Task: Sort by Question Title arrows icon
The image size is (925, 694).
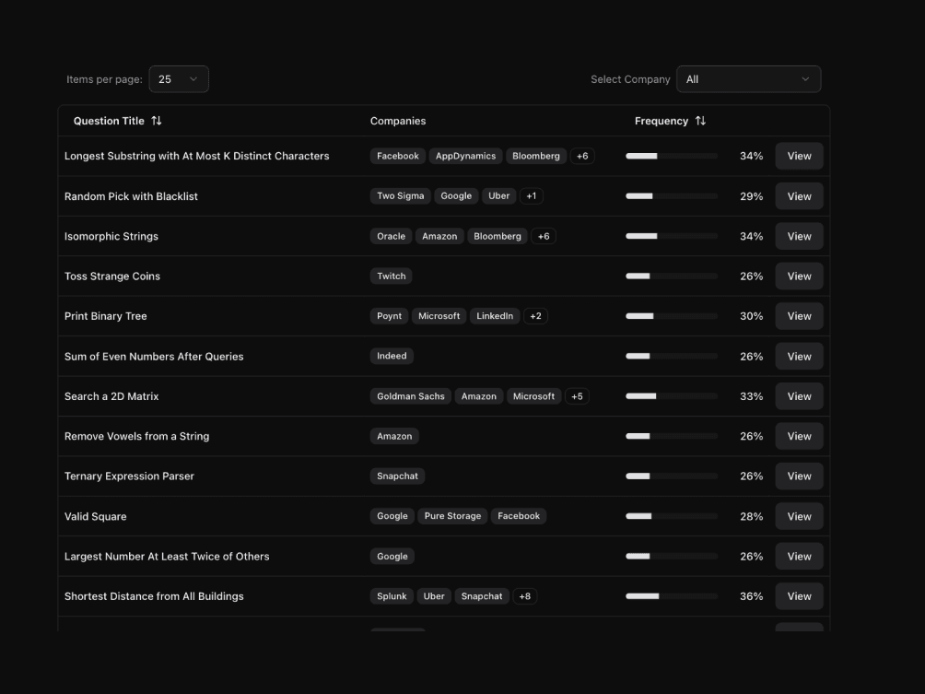Action: (157, 121)
